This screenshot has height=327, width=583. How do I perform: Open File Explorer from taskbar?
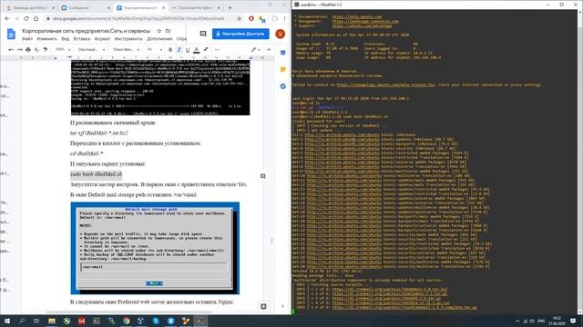[52, 321]
